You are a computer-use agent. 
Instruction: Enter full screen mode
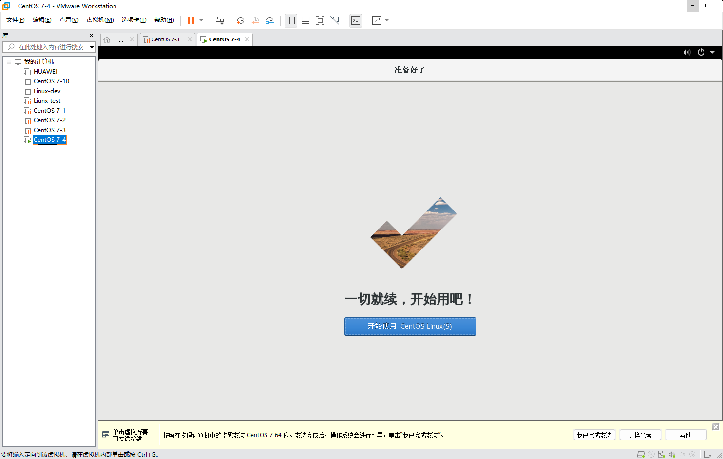click(x=320, y=20)
